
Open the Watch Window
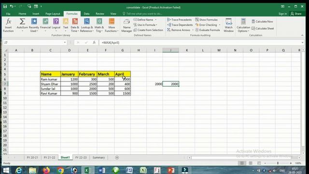click(228, 25)
